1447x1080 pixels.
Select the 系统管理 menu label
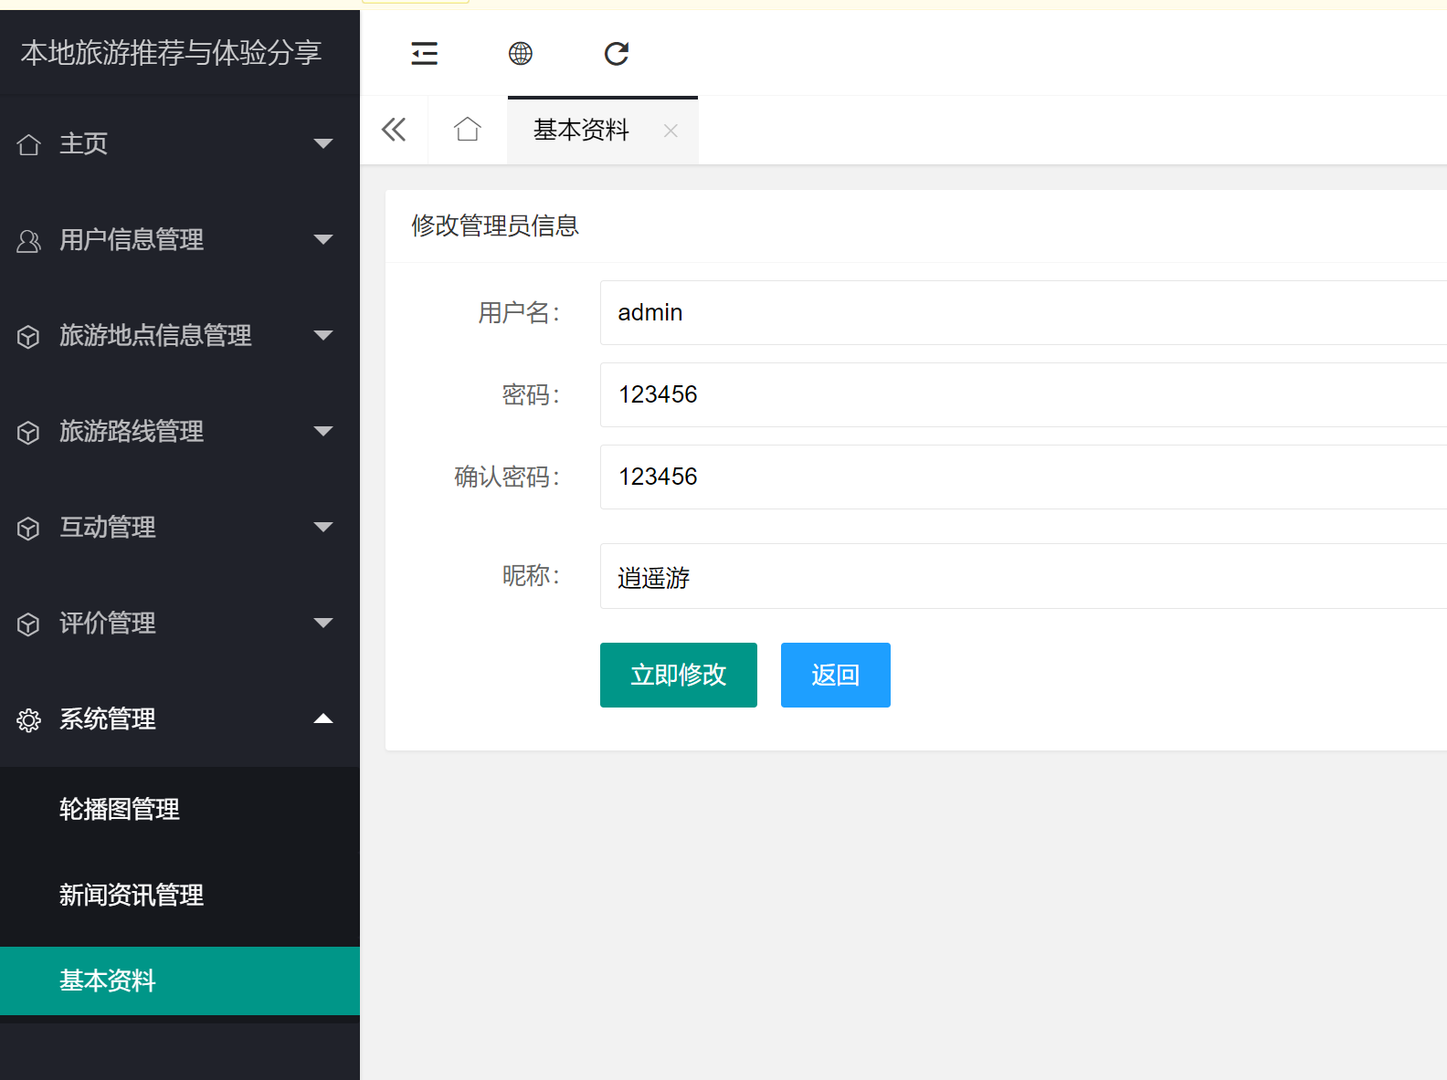tap(108, 718)
